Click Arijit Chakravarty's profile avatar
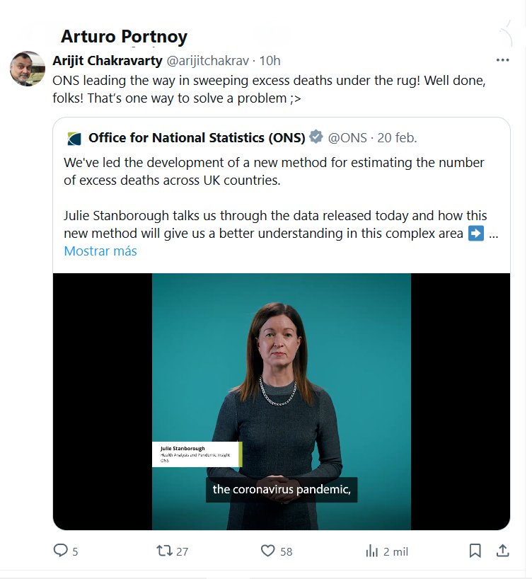Viewport: 532px width, 579px height. [28, 69]
